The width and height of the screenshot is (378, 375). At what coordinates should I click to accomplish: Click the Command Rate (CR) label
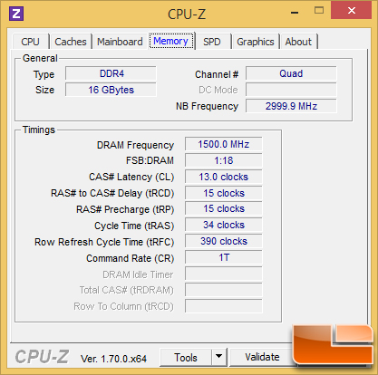pos(131,258)
